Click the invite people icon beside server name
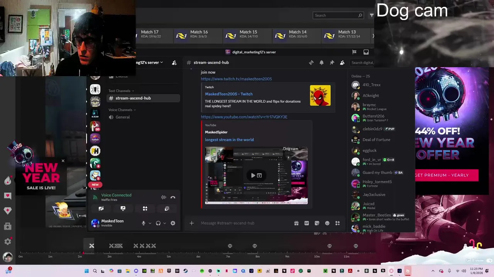The image size is (494, 277). coord(174,62)
